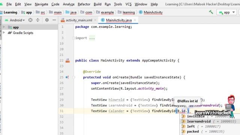This screenshot has height=135, width=240.
Task: Click the override gutter icon on line 25
Action: [67, 77]
